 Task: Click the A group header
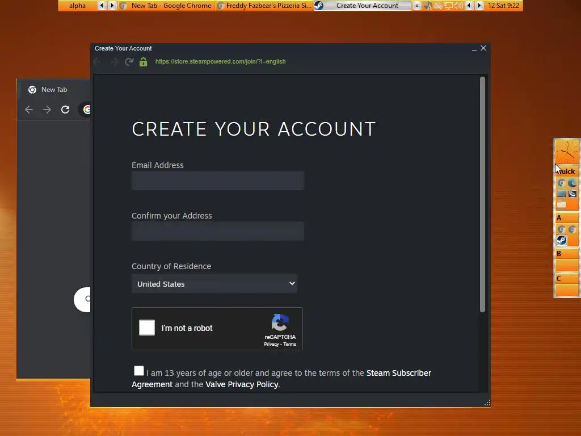[x=567, y=218]
